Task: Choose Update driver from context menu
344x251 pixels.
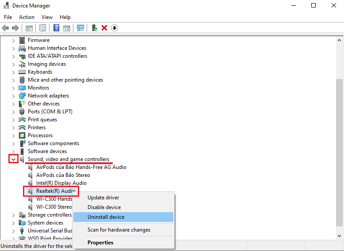Action: [123, 198]
